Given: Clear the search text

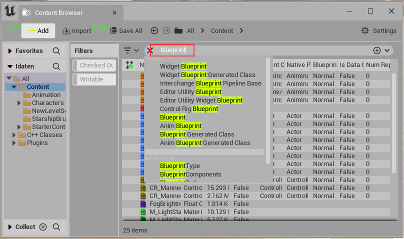Looking at the screenshot, I should [x=149, y=50].
